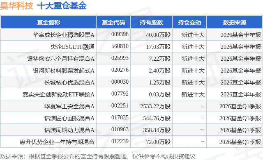263x160 pixels.
Task: Click fund code 000030
Action: click(x=120, y=82)
